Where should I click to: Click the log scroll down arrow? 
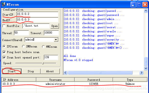pyautogui.click(x=146, y=68)
